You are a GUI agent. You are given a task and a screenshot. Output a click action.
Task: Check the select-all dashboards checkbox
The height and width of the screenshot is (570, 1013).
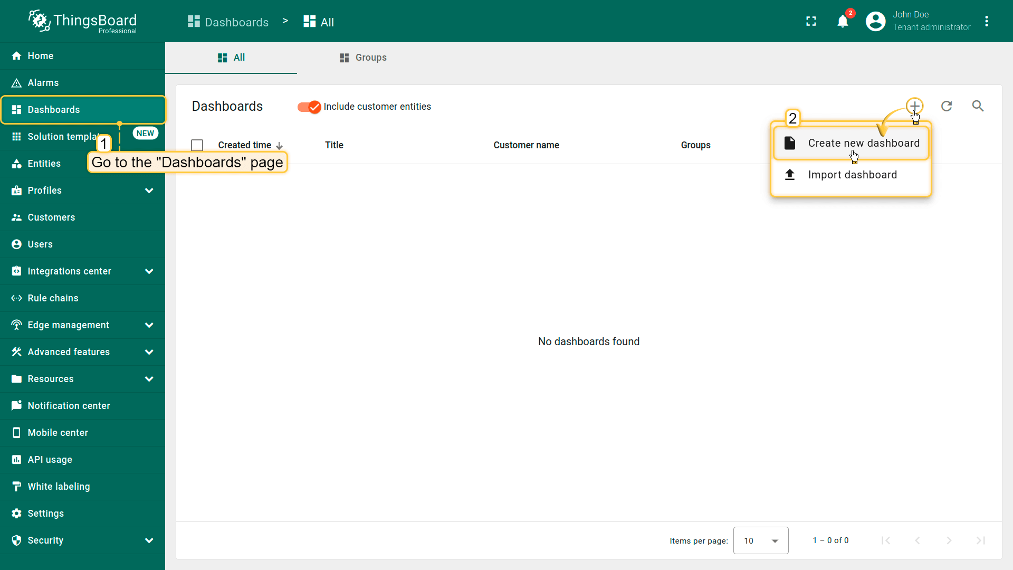(x=197, y=145)
